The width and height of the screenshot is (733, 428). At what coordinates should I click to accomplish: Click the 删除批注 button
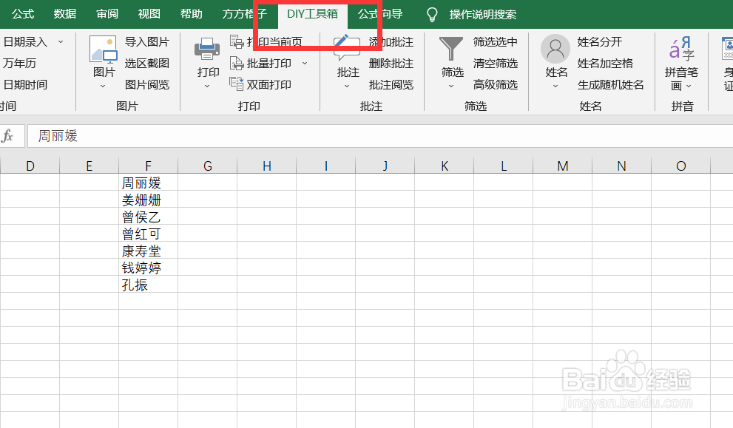point(391,63)
